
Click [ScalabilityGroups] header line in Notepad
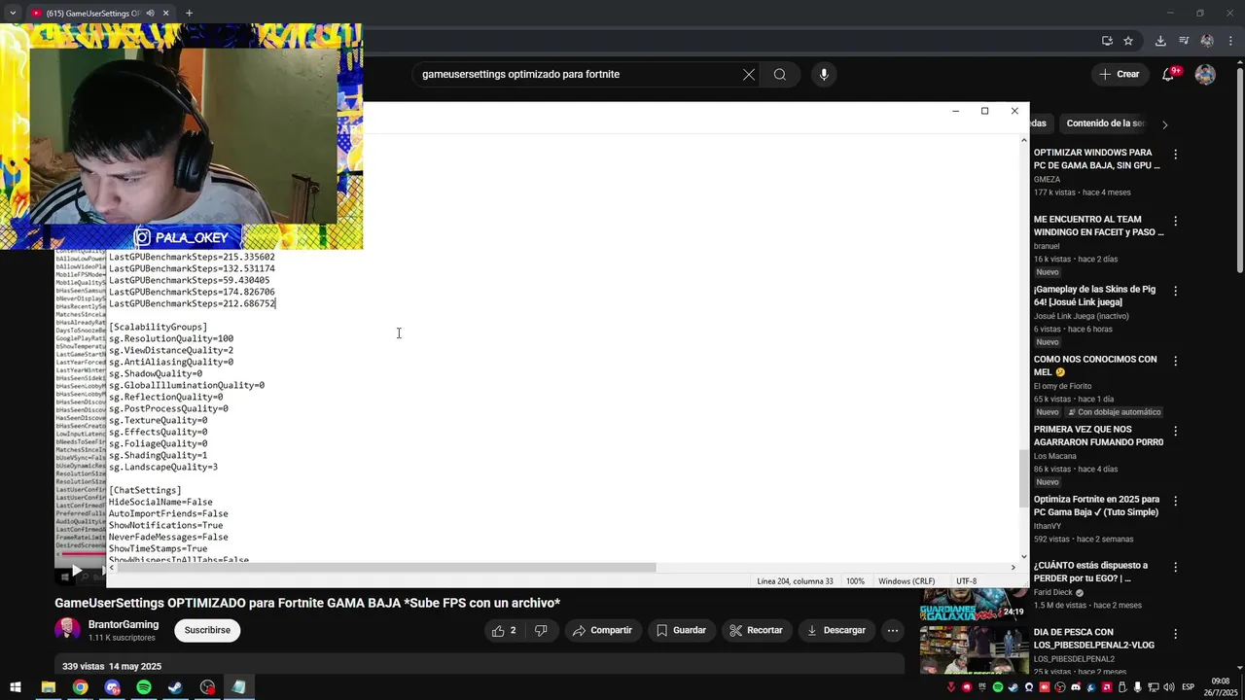coord(158,327)
